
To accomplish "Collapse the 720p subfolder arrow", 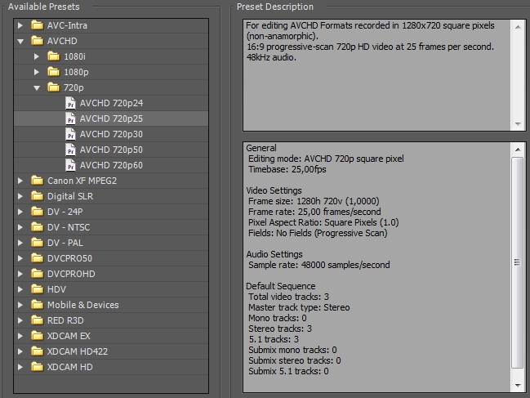I will coord(37,88).
